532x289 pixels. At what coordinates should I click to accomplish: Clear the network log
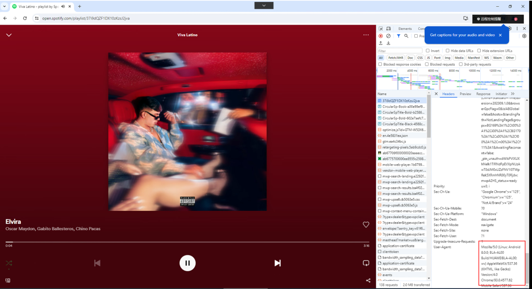tap(388, 36)
